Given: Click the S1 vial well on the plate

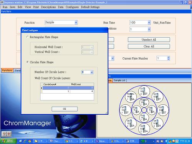Looking at the screenshot, I should (144, 91).
